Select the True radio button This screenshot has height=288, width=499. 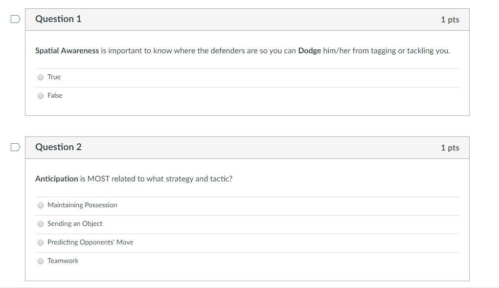(41, 77)
